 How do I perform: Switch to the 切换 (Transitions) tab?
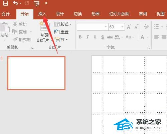pyautogui.click(x=78, y=14)
